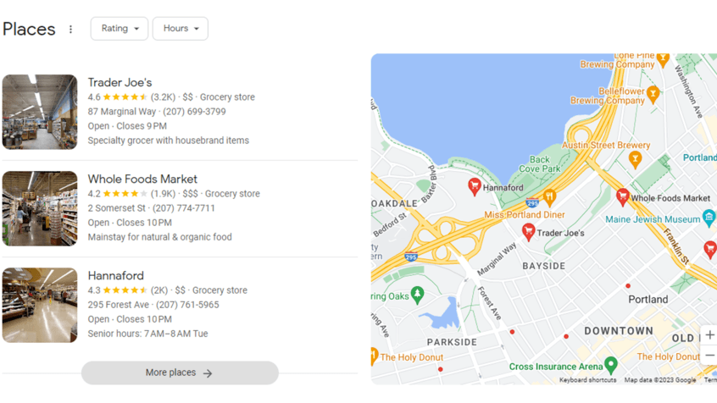Click the PARKSIDE neighborhood map label
The height and width of the screenshot is (403, 717).
click(x=452, y=342)
